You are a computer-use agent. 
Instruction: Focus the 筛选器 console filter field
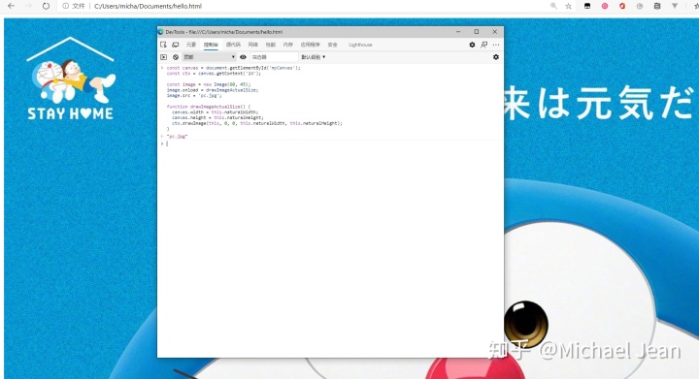pyautogui.click(x=274, y=57)
